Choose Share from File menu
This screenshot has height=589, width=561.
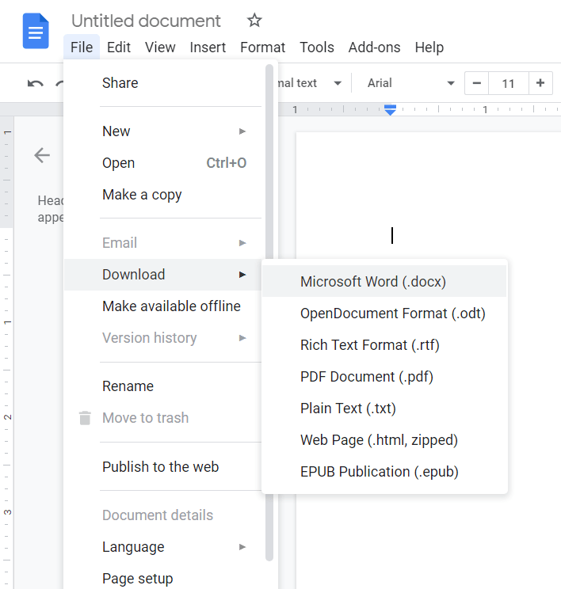162,83
